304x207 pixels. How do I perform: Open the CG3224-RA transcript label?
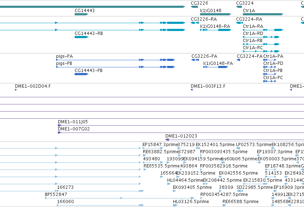pyautogui.click(x=249, y=19)
